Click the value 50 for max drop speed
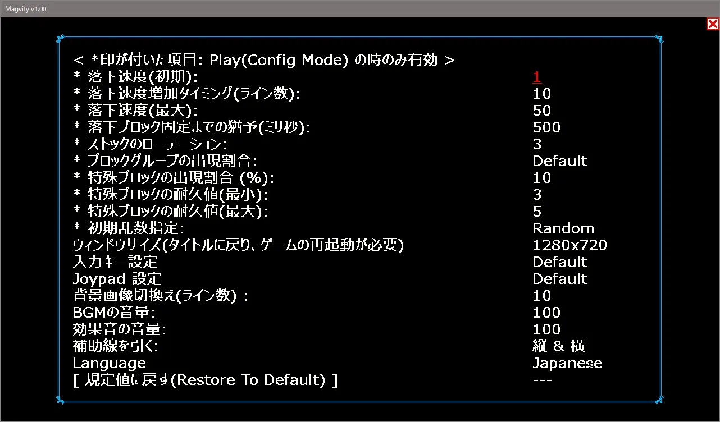The width and height of the screenshot is (720, 422). click(542, 111)
